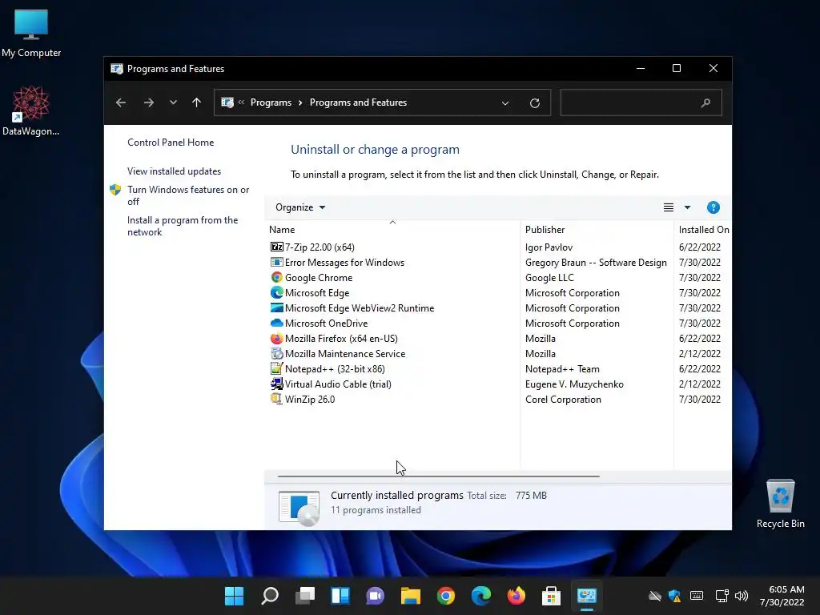The width and height of the screenshot is (820, 615).
Task: Click the horizontal scrollbar of program list
Action: pos(438,476)
